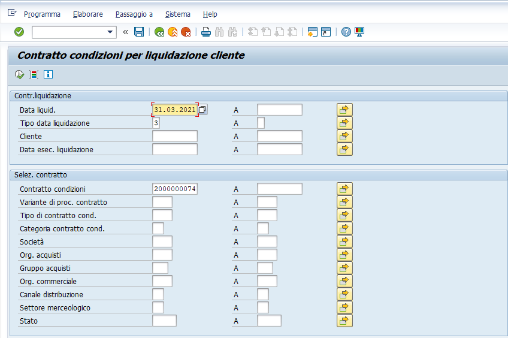Viewport: 508px width, 338px height.
Task: Open the Help question mark icon
Action: tap(346, 32)
